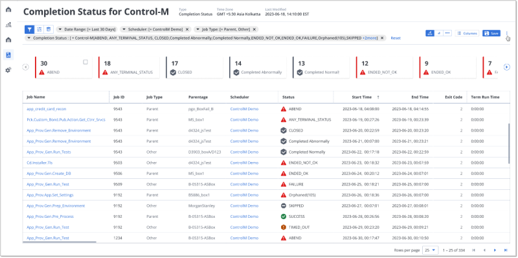Image resolution: width=518 pixels, height=258 pixels.
Task: Click the CLOSED shield icon in the table row
Action: coord(284,130)
